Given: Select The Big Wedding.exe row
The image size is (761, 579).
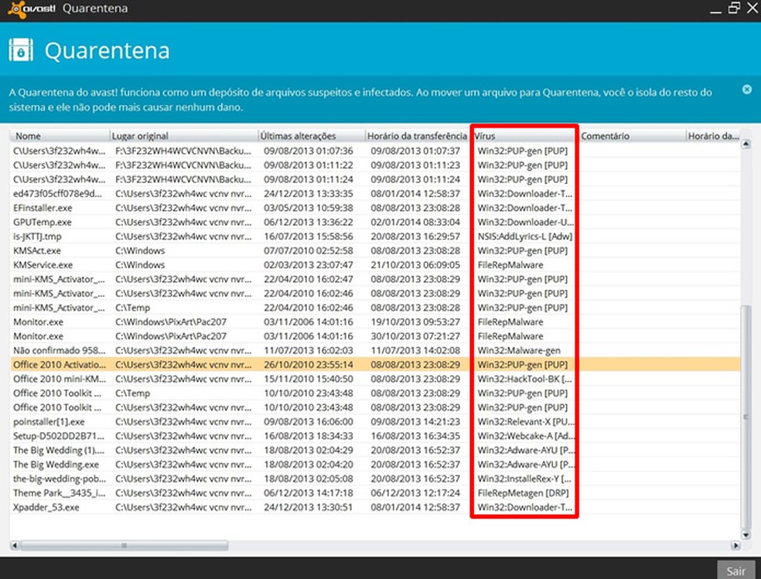Looking at the screenshot, I should point(375,465).
